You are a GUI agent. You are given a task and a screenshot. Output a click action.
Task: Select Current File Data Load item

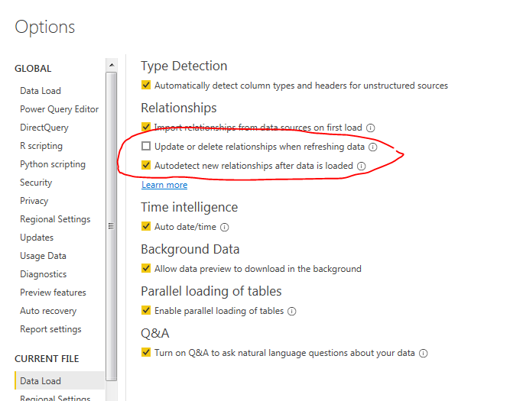pos(60,380)
